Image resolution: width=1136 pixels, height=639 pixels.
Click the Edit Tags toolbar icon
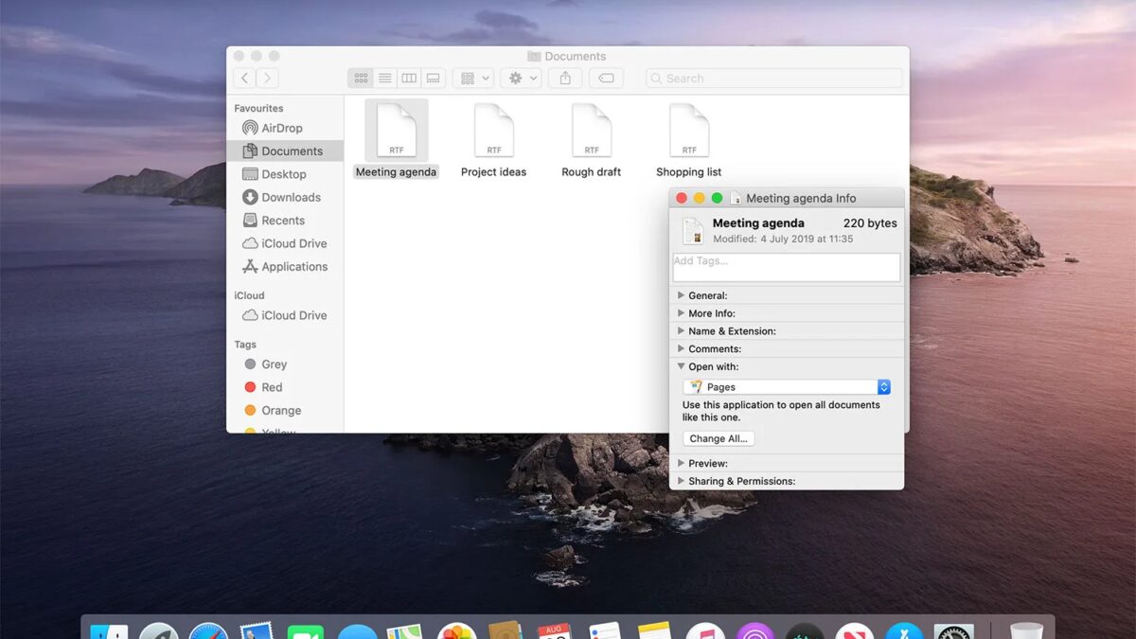point(606,78)
